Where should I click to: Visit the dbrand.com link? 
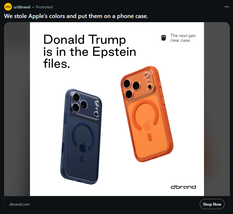coord(19,204)
